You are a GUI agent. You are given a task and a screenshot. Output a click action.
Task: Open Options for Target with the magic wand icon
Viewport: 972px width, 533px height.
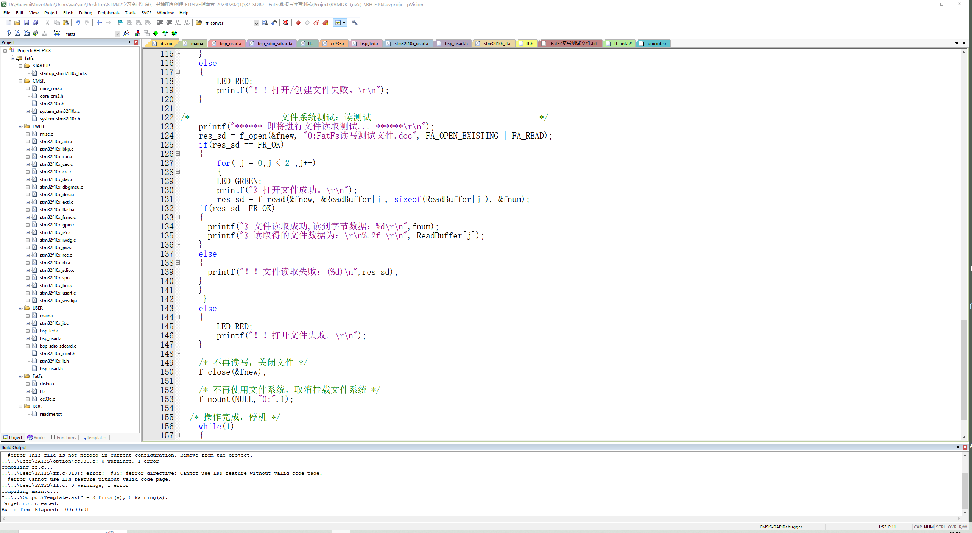point(126,33)
